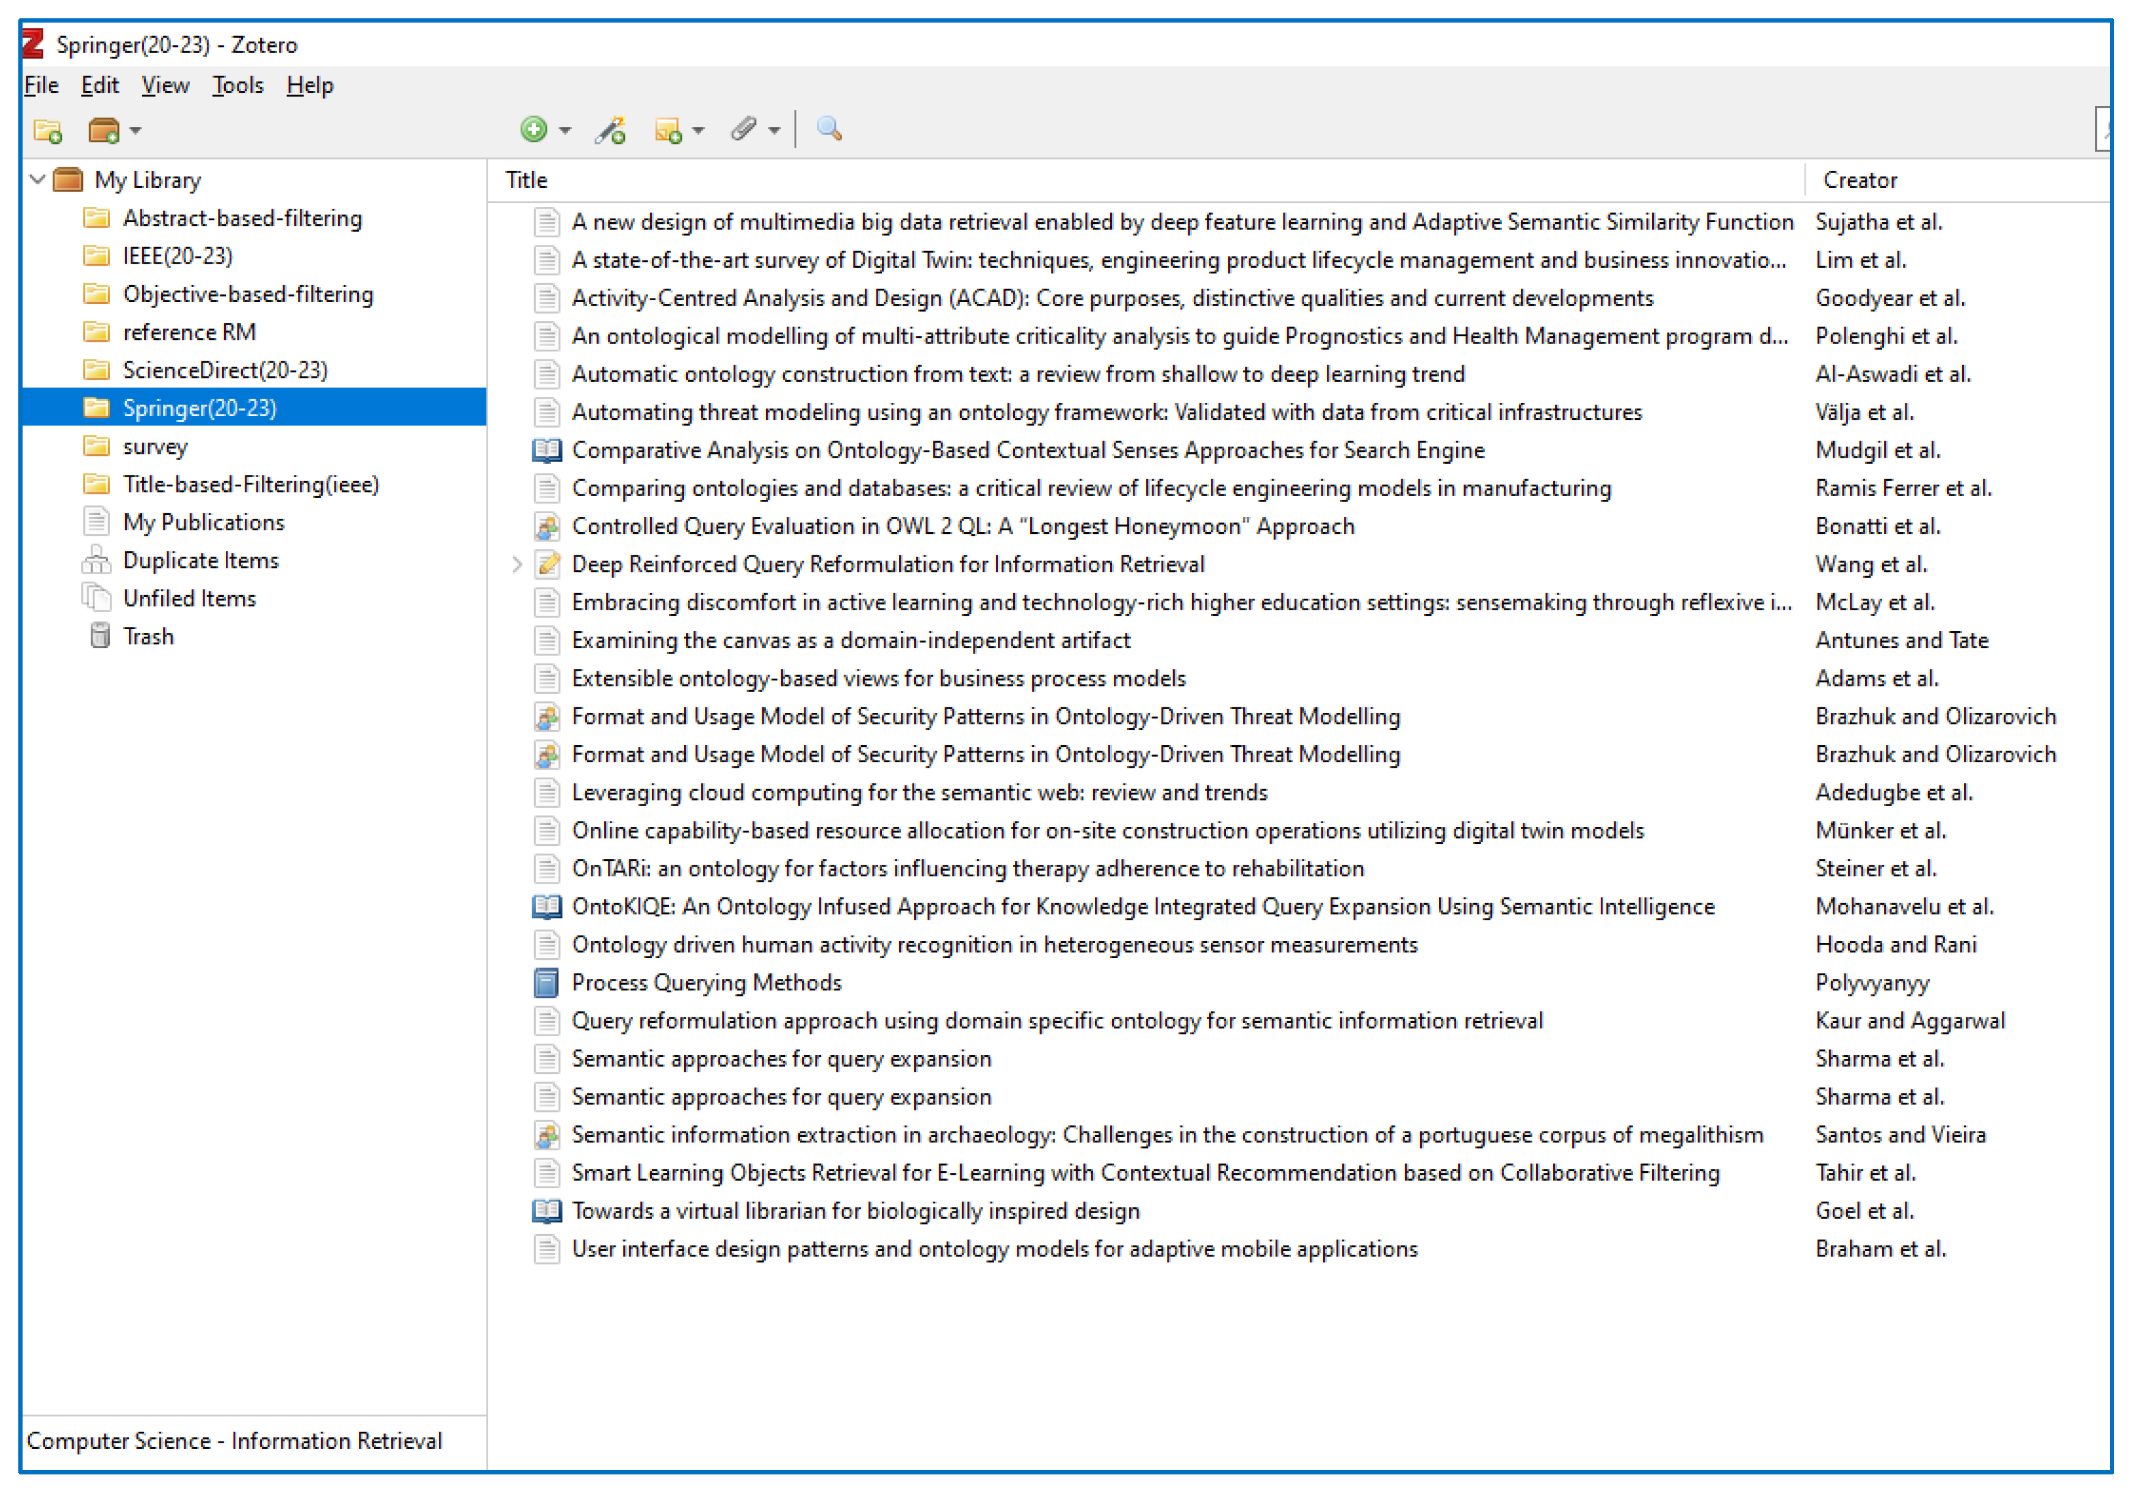Open the New Item dropdown arrow
This screenshot has width=2133, height=1497.
(x=565, y=130)
